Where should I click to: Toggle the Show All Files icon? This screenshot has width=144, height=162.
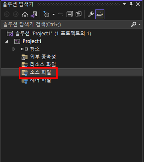(79, 14)
